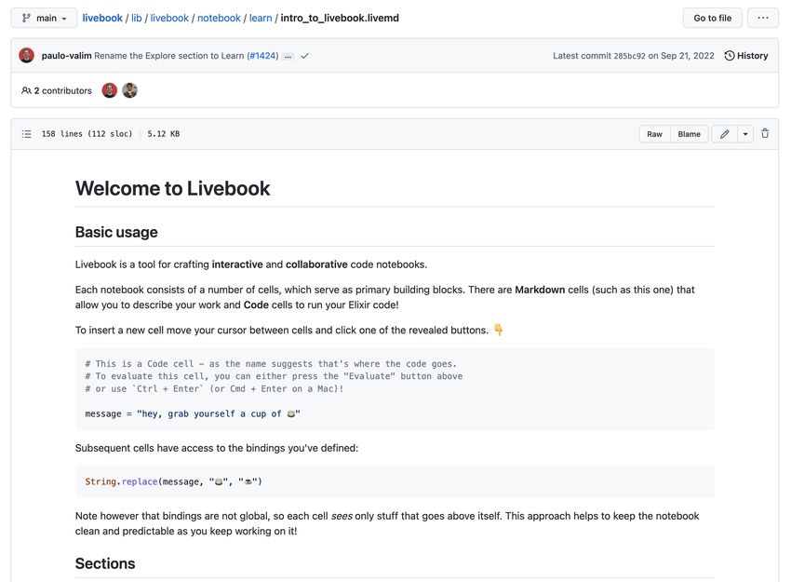Click the pencil edit file icon
Screen dimensions: 791x582
click(724, 134)
